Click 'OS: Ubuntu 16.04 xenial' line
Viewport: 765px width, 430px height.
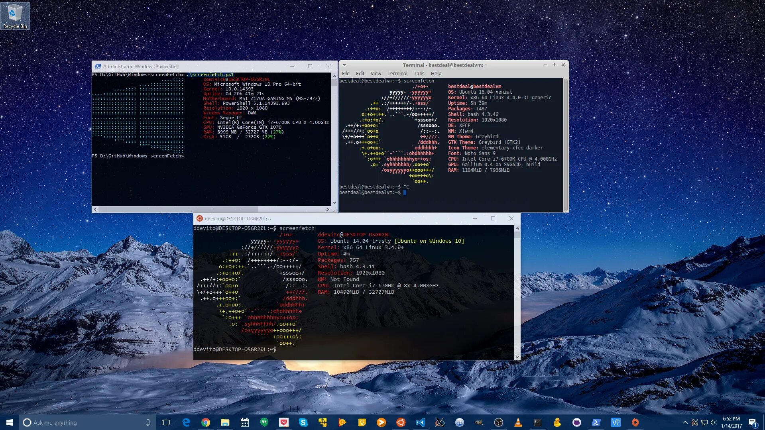point(480,92)
